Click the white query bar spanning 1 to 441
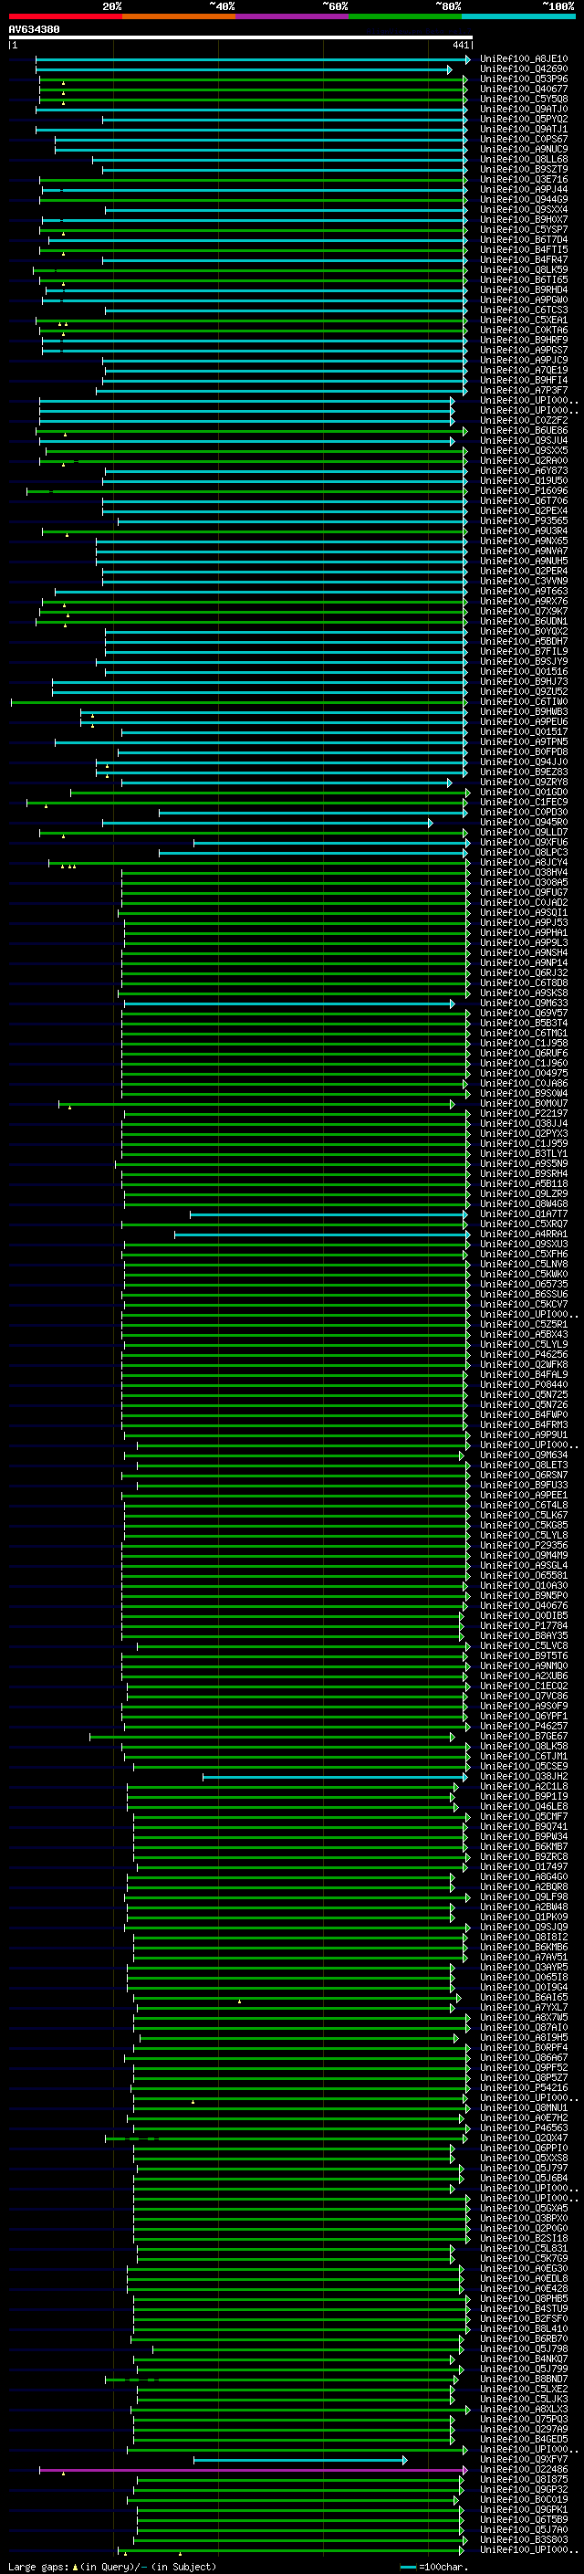 click(x=241, y=37)
